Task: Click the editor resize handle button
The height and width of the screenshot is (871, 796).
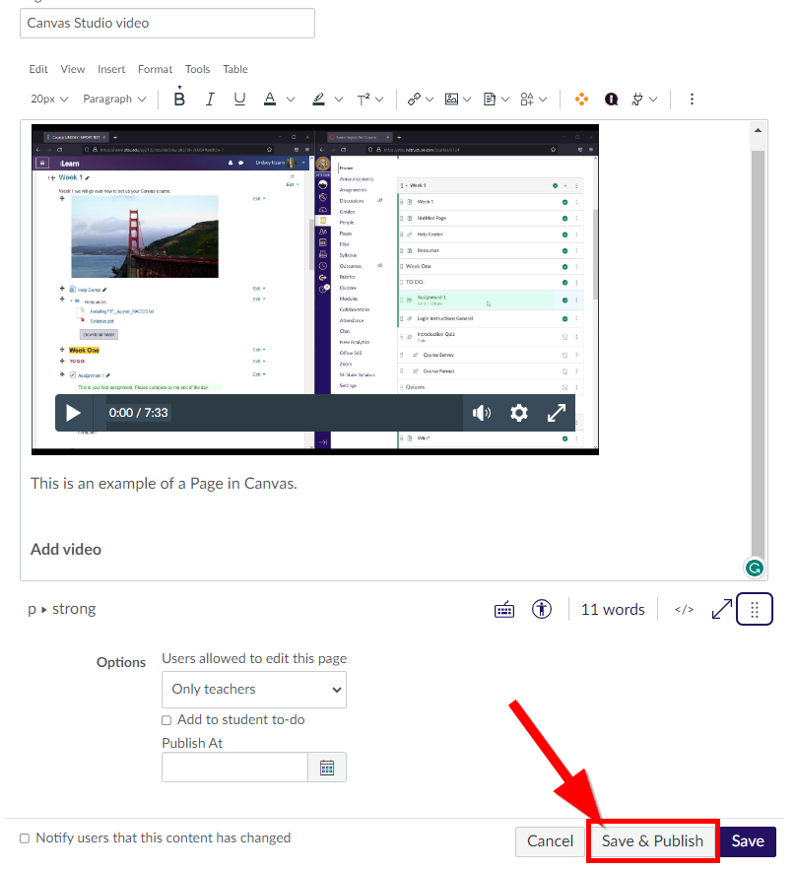Action: pyautogui.click(x=755, y=609)
